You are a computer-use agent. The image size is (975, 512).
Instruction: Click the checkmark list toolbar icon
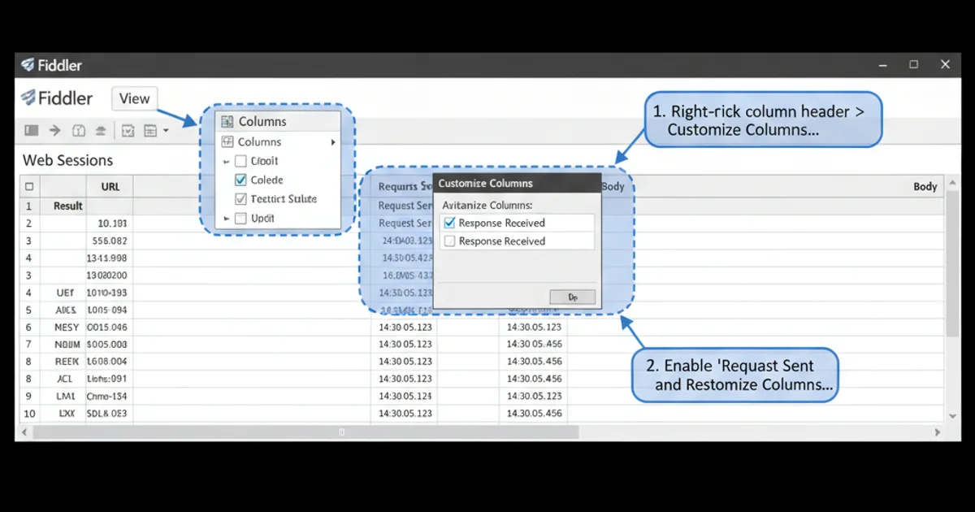128,130
